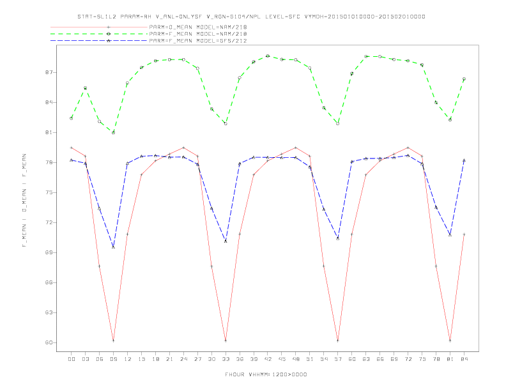506x391 pixels.
Task: Click y-axis tick label 72
Action: click(x=49, y=222)
